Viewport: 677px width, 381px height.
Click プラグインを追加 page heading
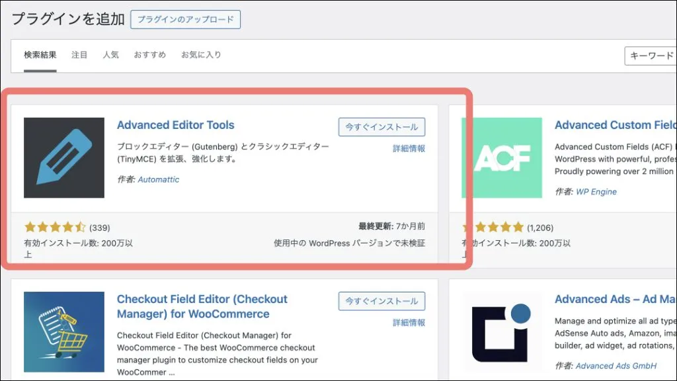coord(68,19)
